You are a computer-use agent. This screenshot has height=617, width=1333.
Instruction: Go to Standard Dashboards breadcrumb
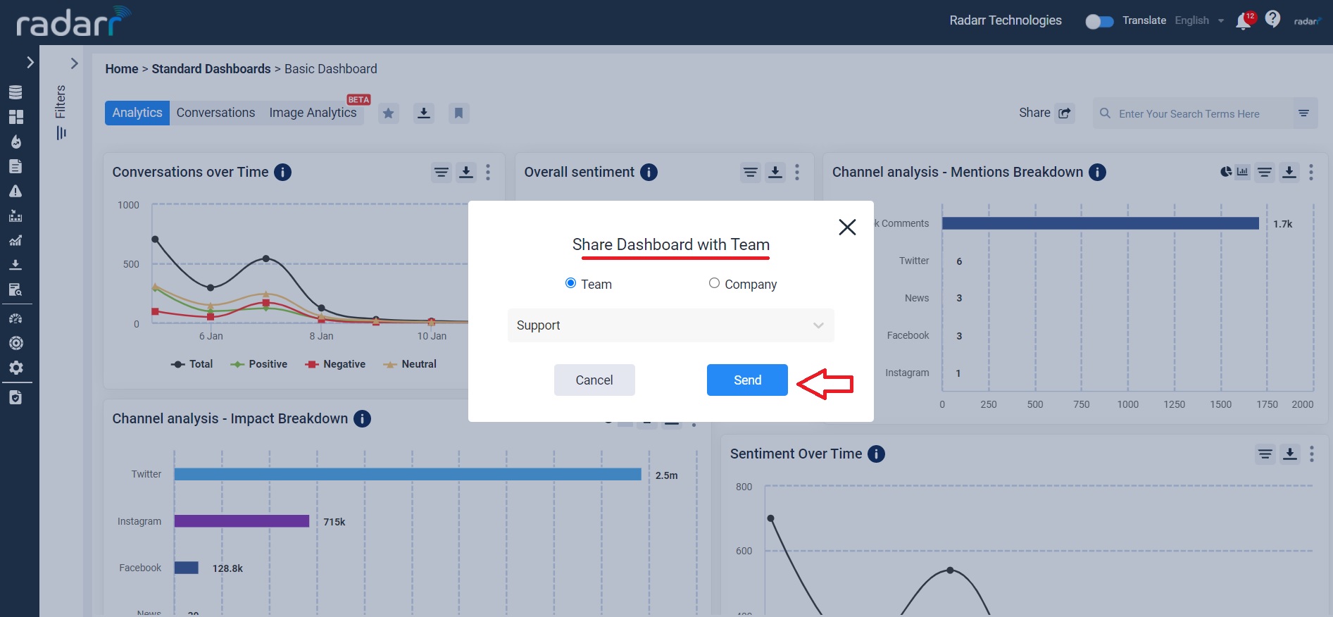tap(211, 69)
